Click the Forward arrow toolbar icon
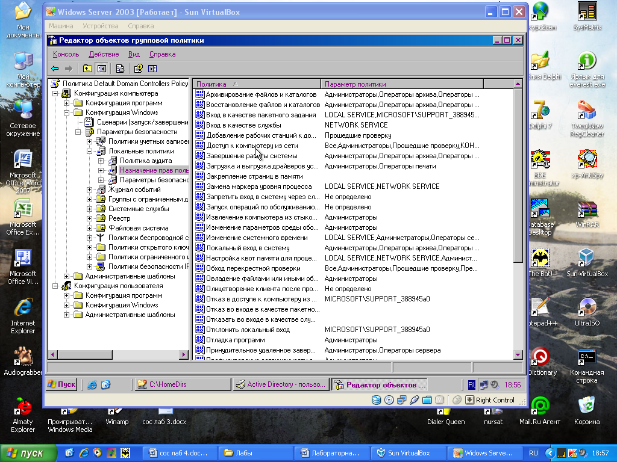 coord(69,69)
